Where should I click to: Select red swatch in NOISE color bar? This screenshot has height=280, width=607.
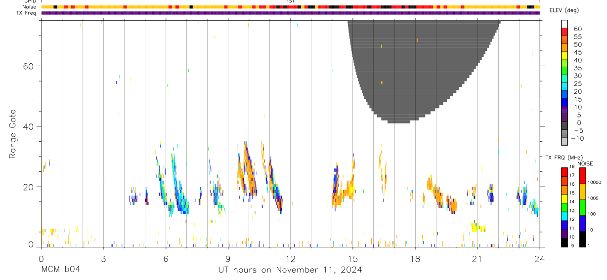pos(582,175)
